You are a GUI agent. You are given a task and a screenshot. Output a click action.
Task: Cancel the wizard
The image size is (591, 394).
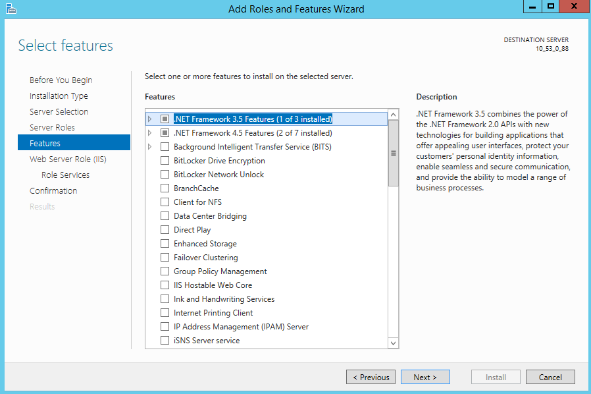point(550,377)
